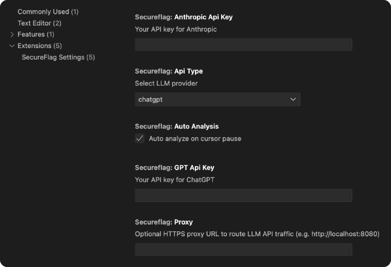Open the Api Type provider dropdown
The image size is (391, 267).
click(218, 99)
